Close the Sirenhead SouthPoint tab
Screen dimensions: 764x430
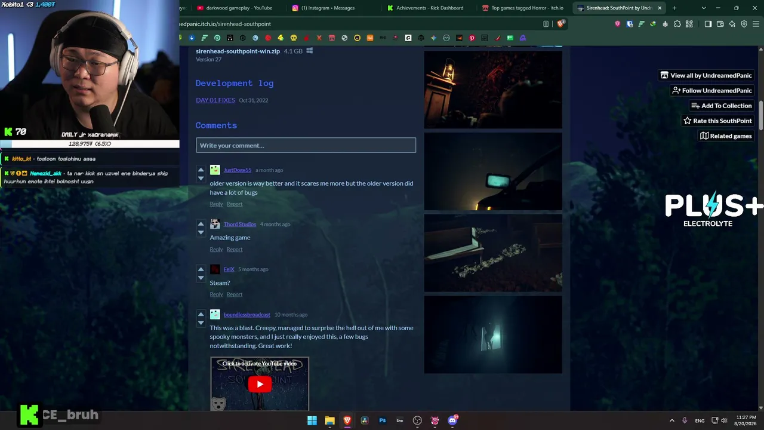click(660, 8)
